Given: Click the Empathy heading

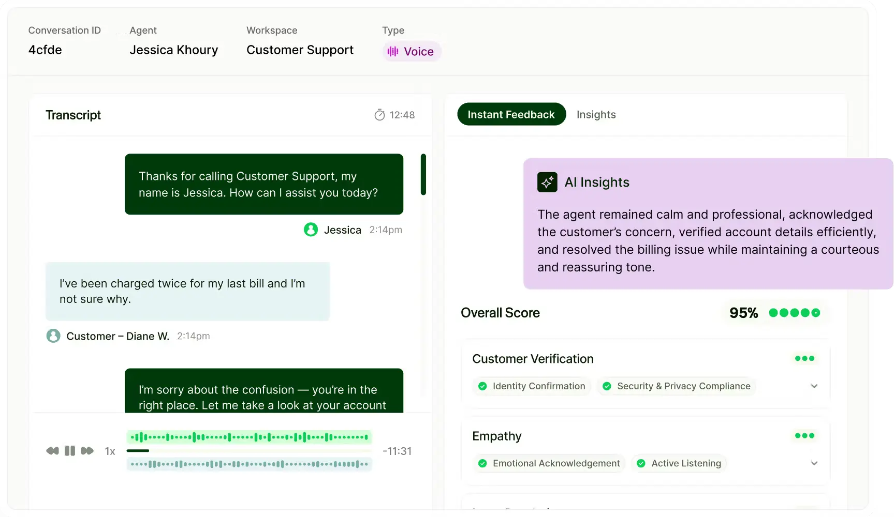Looking at the screenshot, I should pyautogui.click(x=497, y=436).
